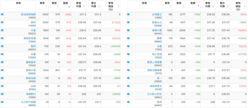Open broker link 康和
This screenshot has width=248, height=108.
pos(159,102)
